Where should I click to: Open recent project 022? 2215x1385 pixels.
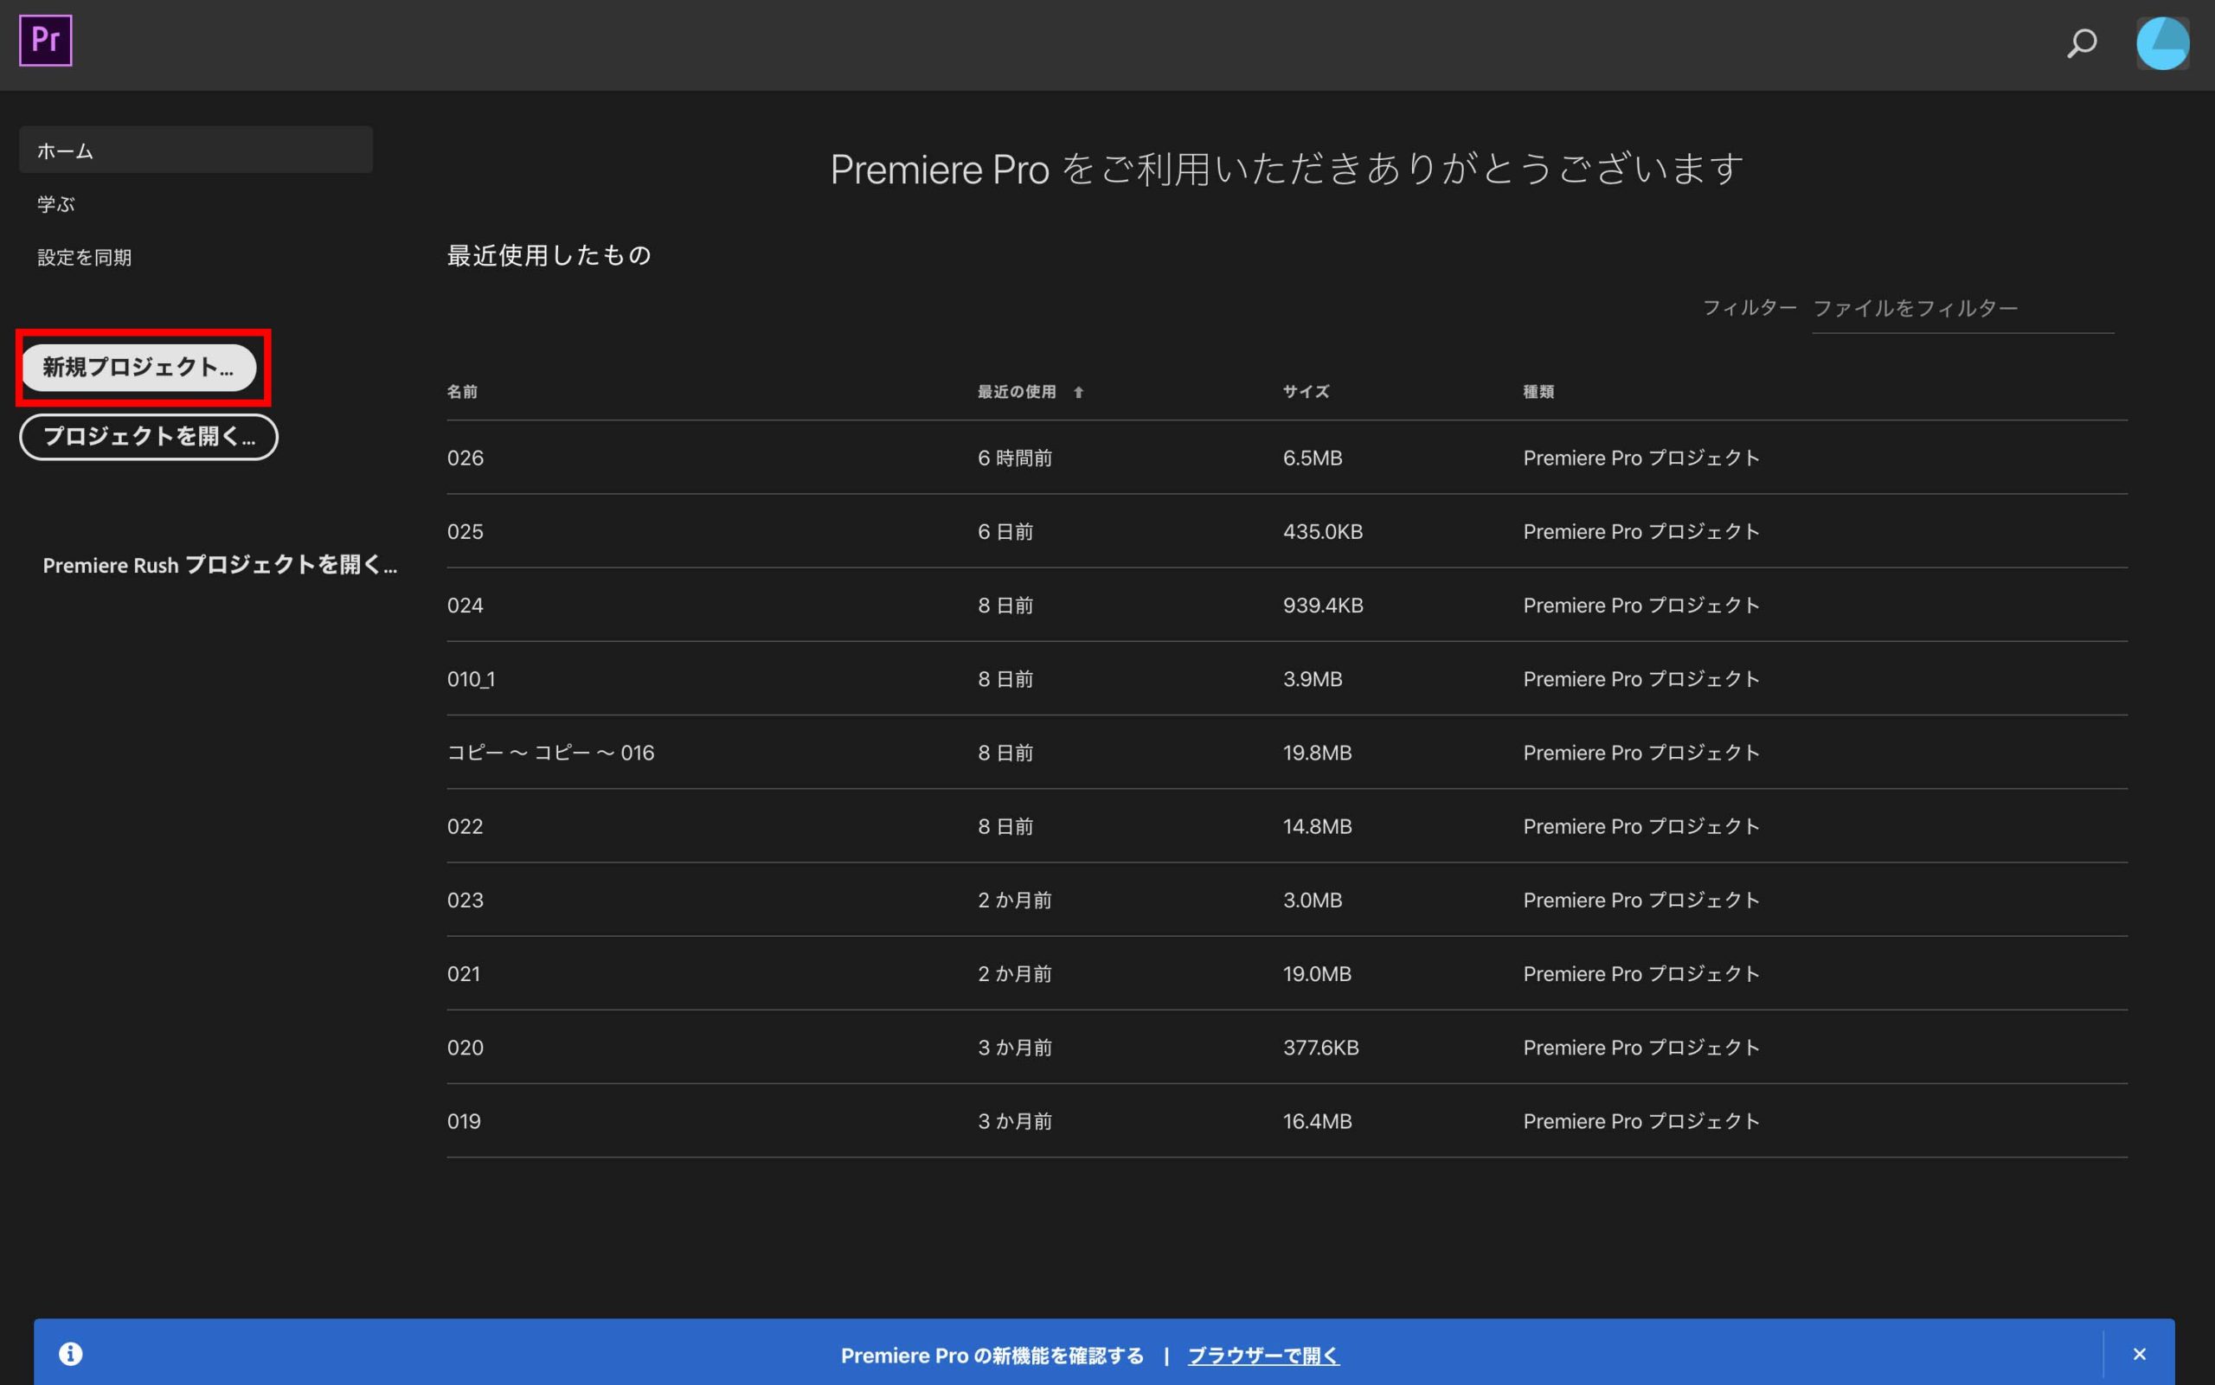point(1286,826)
